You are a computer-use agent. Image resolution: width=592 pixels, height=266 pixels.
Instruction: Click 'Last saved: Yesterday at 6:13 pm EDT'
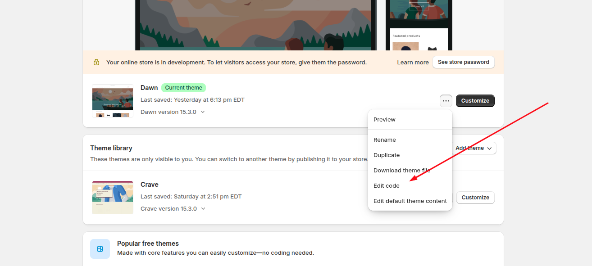click(192, 100)
